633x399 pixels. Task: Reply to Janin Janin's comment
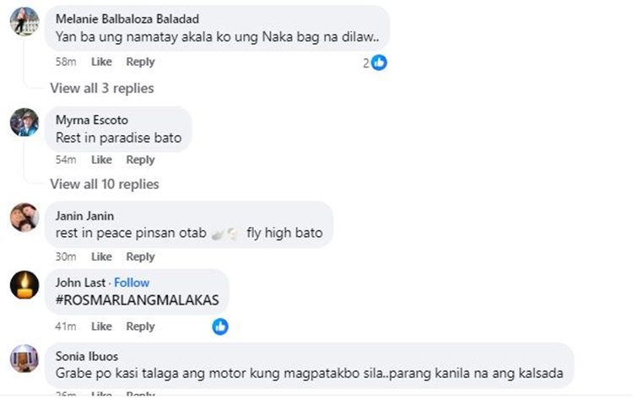(140, 256)
